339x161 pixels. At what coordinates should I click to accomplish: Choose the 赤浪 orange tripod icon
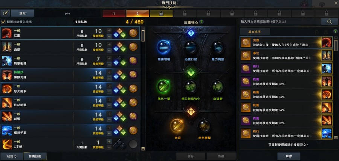coord(177,126)
